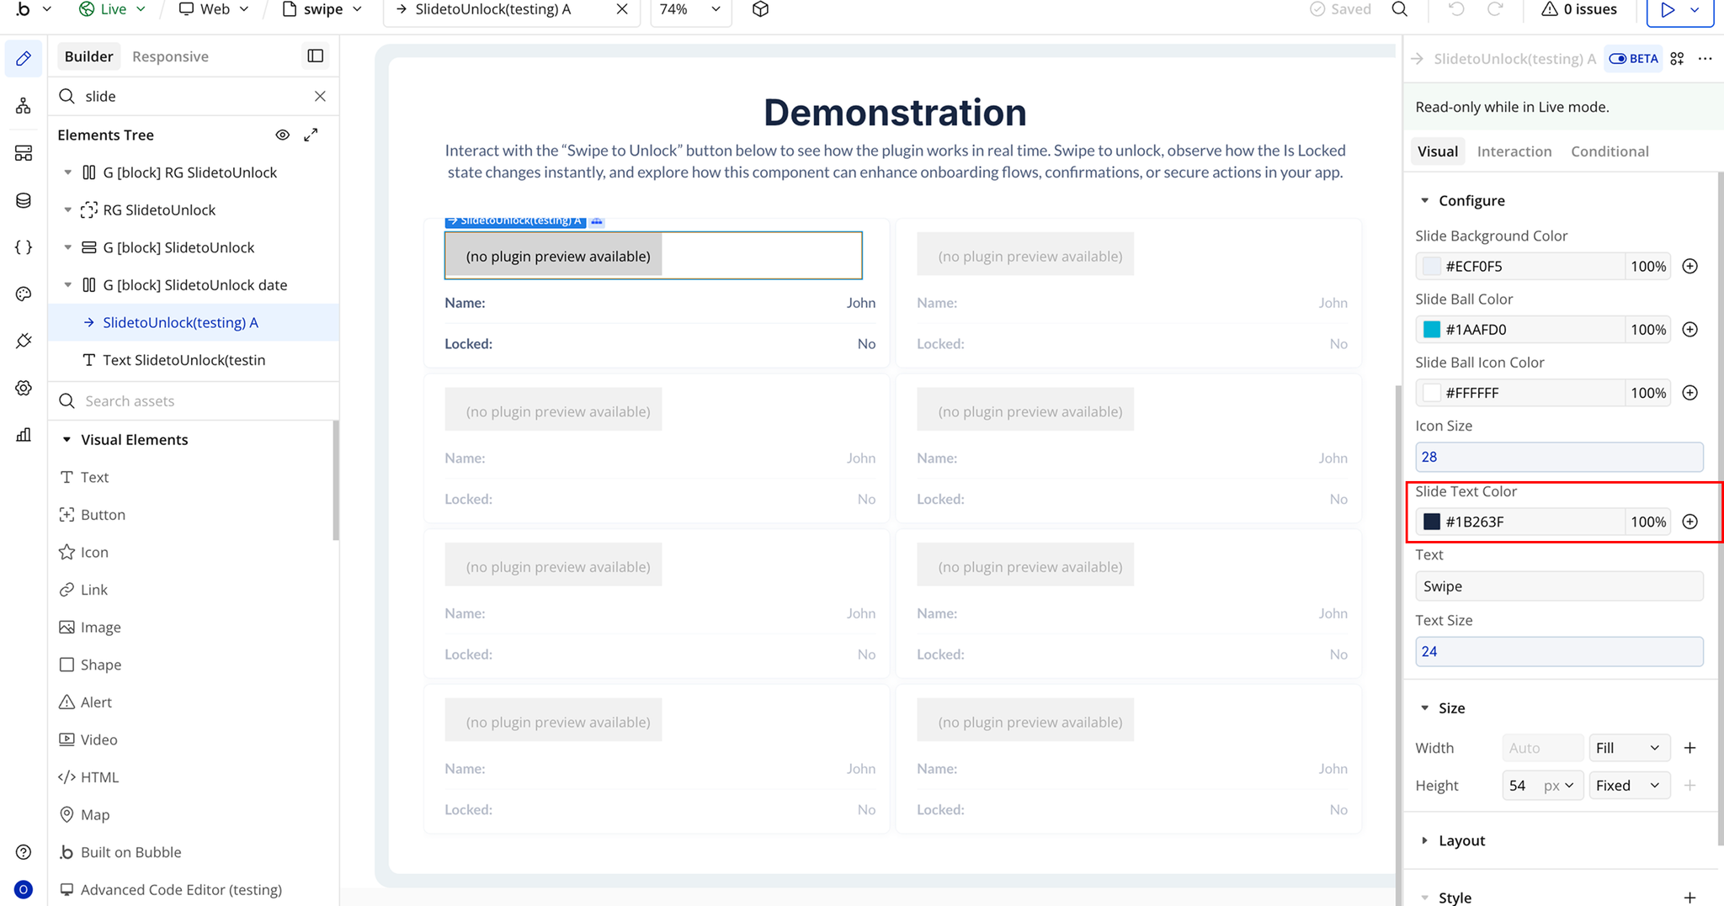Click the Slide Text Color swatch
Viewport: 1724px width, 906px height.
click(x=1431, y=522)
